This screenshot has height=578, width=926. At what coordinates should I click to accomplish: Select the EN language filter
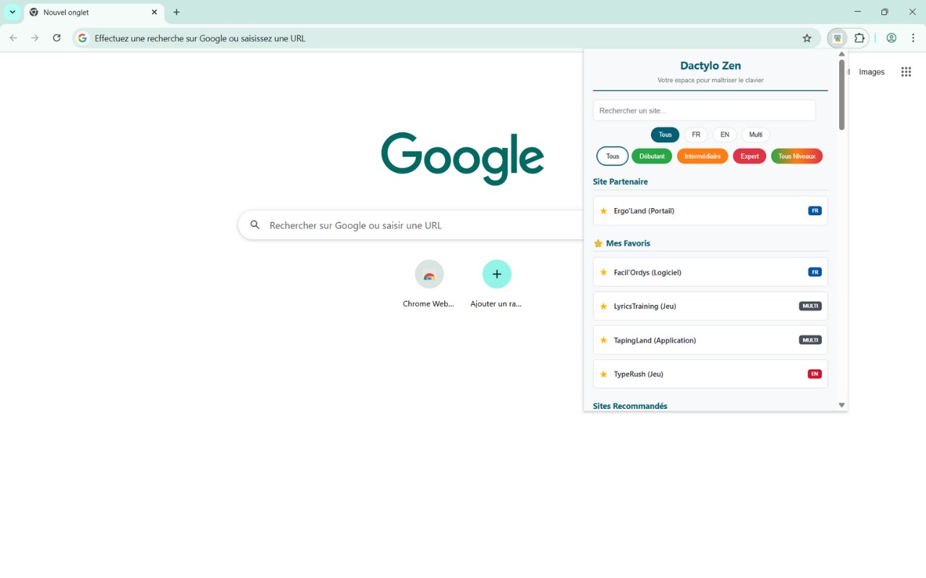point(725,135)
